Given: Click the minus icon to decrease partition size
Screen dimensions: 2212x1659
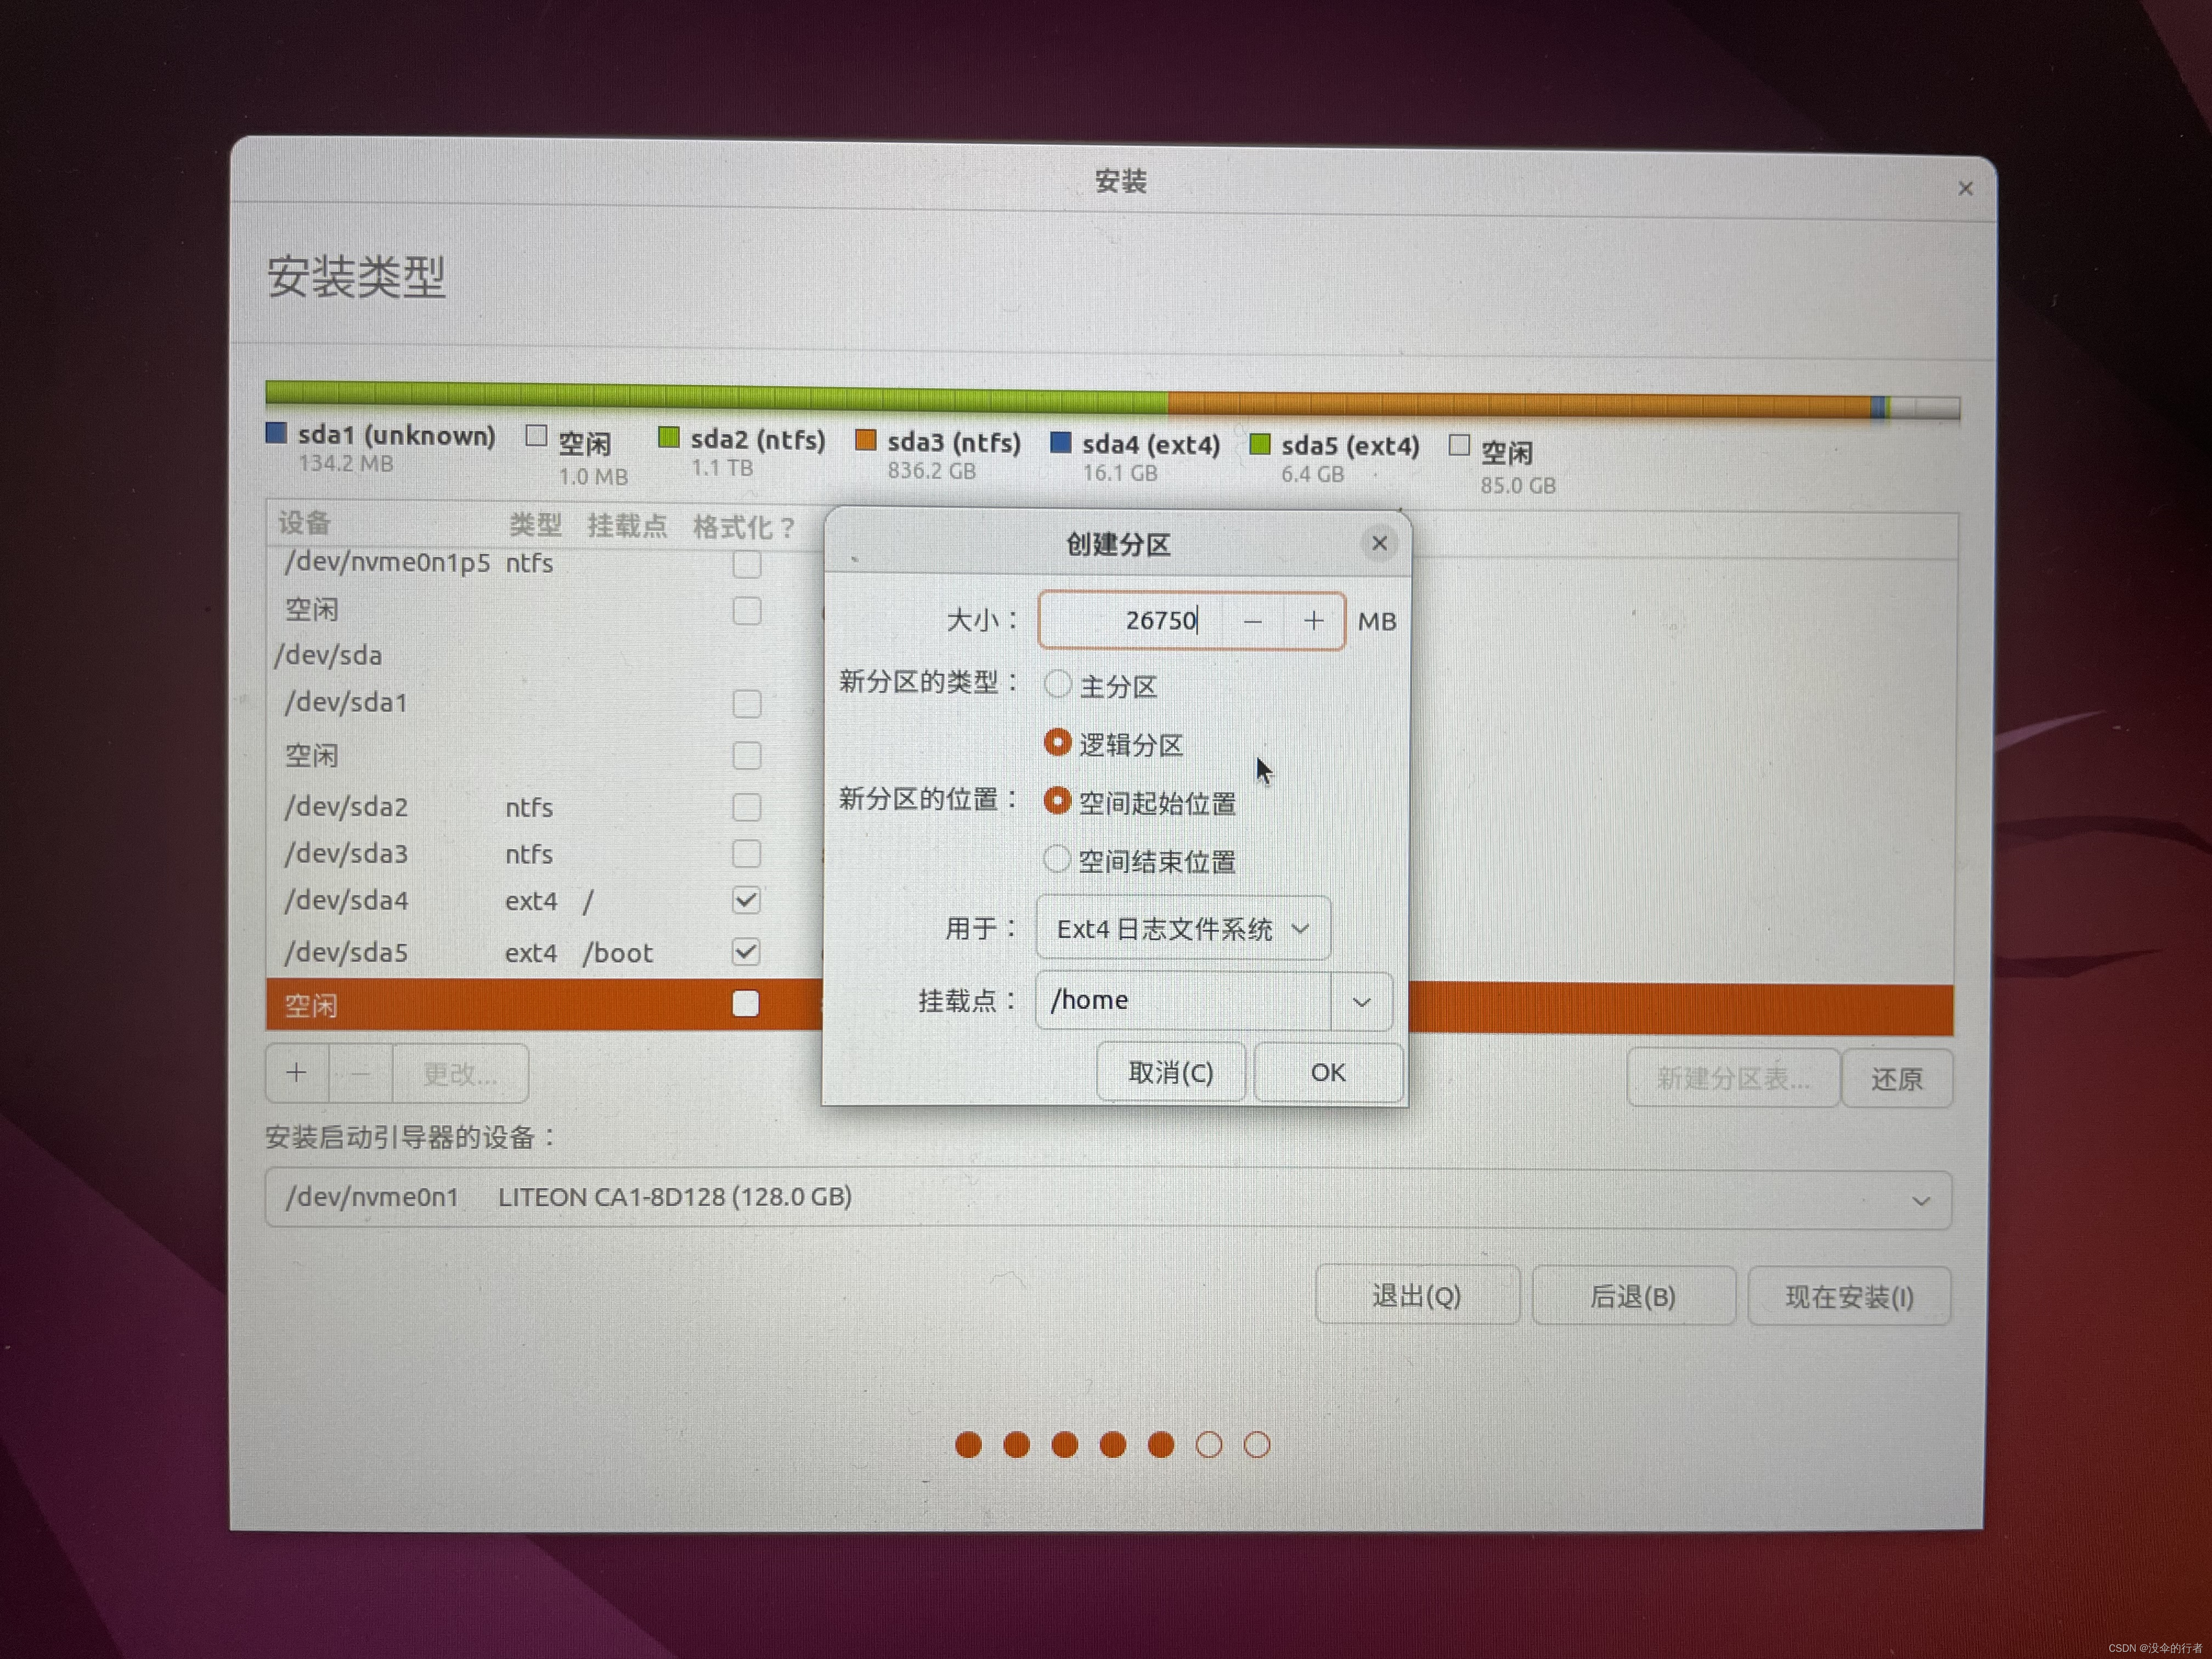Looking at the screenshot, I should (x=1252, y=621).
